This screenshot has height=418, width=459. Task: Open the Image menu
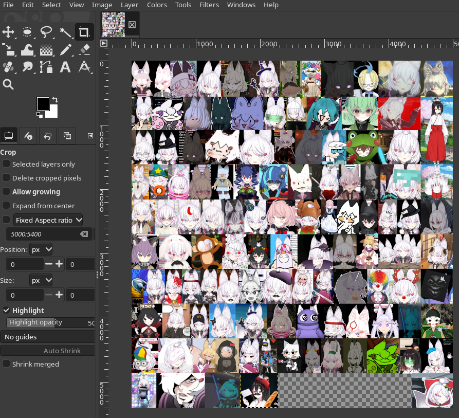[102, 5]
